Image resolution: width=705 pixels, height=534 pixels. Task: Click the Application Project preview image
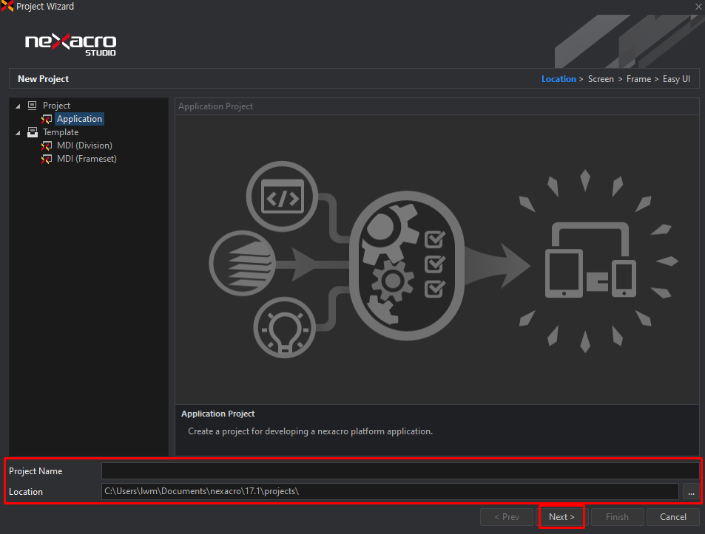tap(437, 259)
